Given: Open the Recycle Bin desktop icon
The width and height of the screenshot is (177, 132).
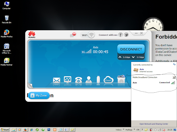Looking at the screenshot, I should (7, 20).
